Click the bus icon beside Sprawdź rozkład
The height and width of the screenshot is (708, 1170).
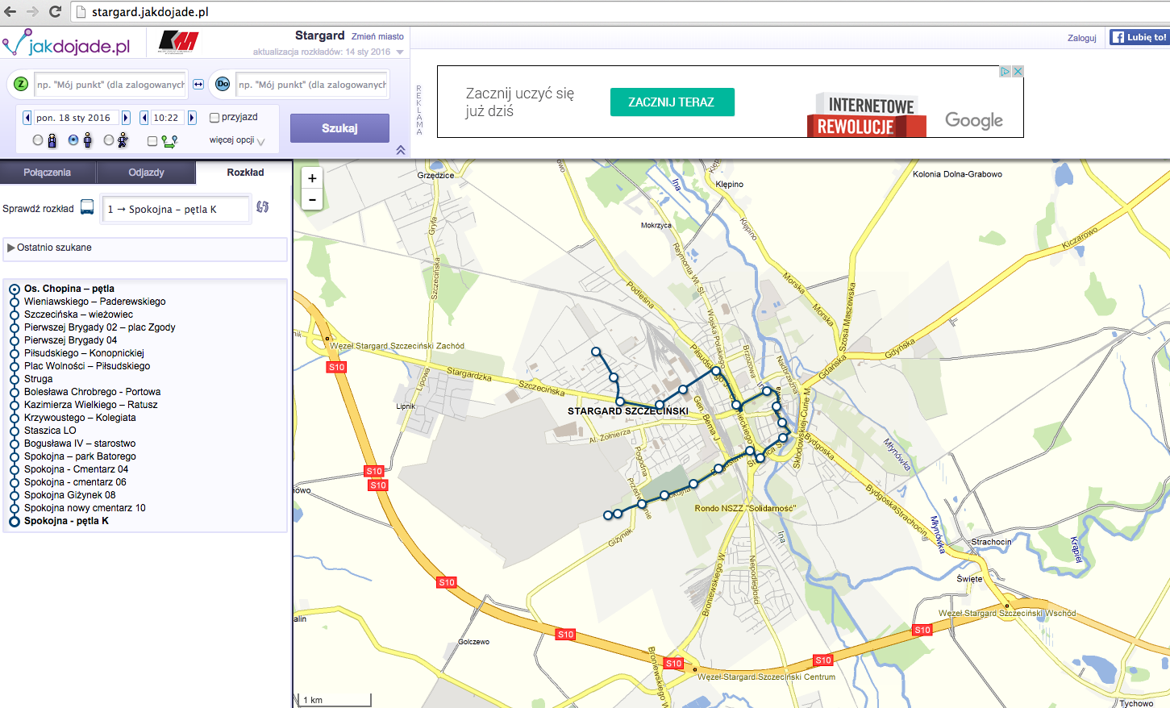(87, 208)
